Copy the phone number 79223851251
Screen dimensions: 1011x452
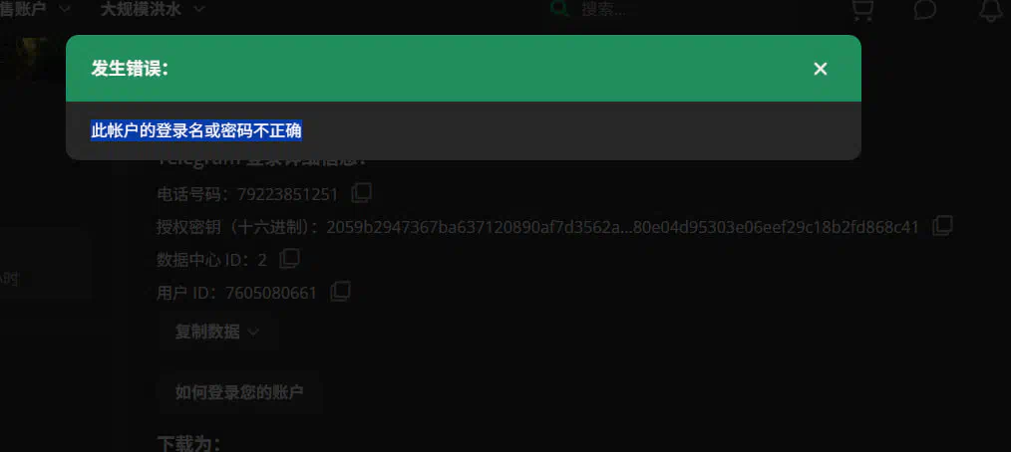coord(361,192)
